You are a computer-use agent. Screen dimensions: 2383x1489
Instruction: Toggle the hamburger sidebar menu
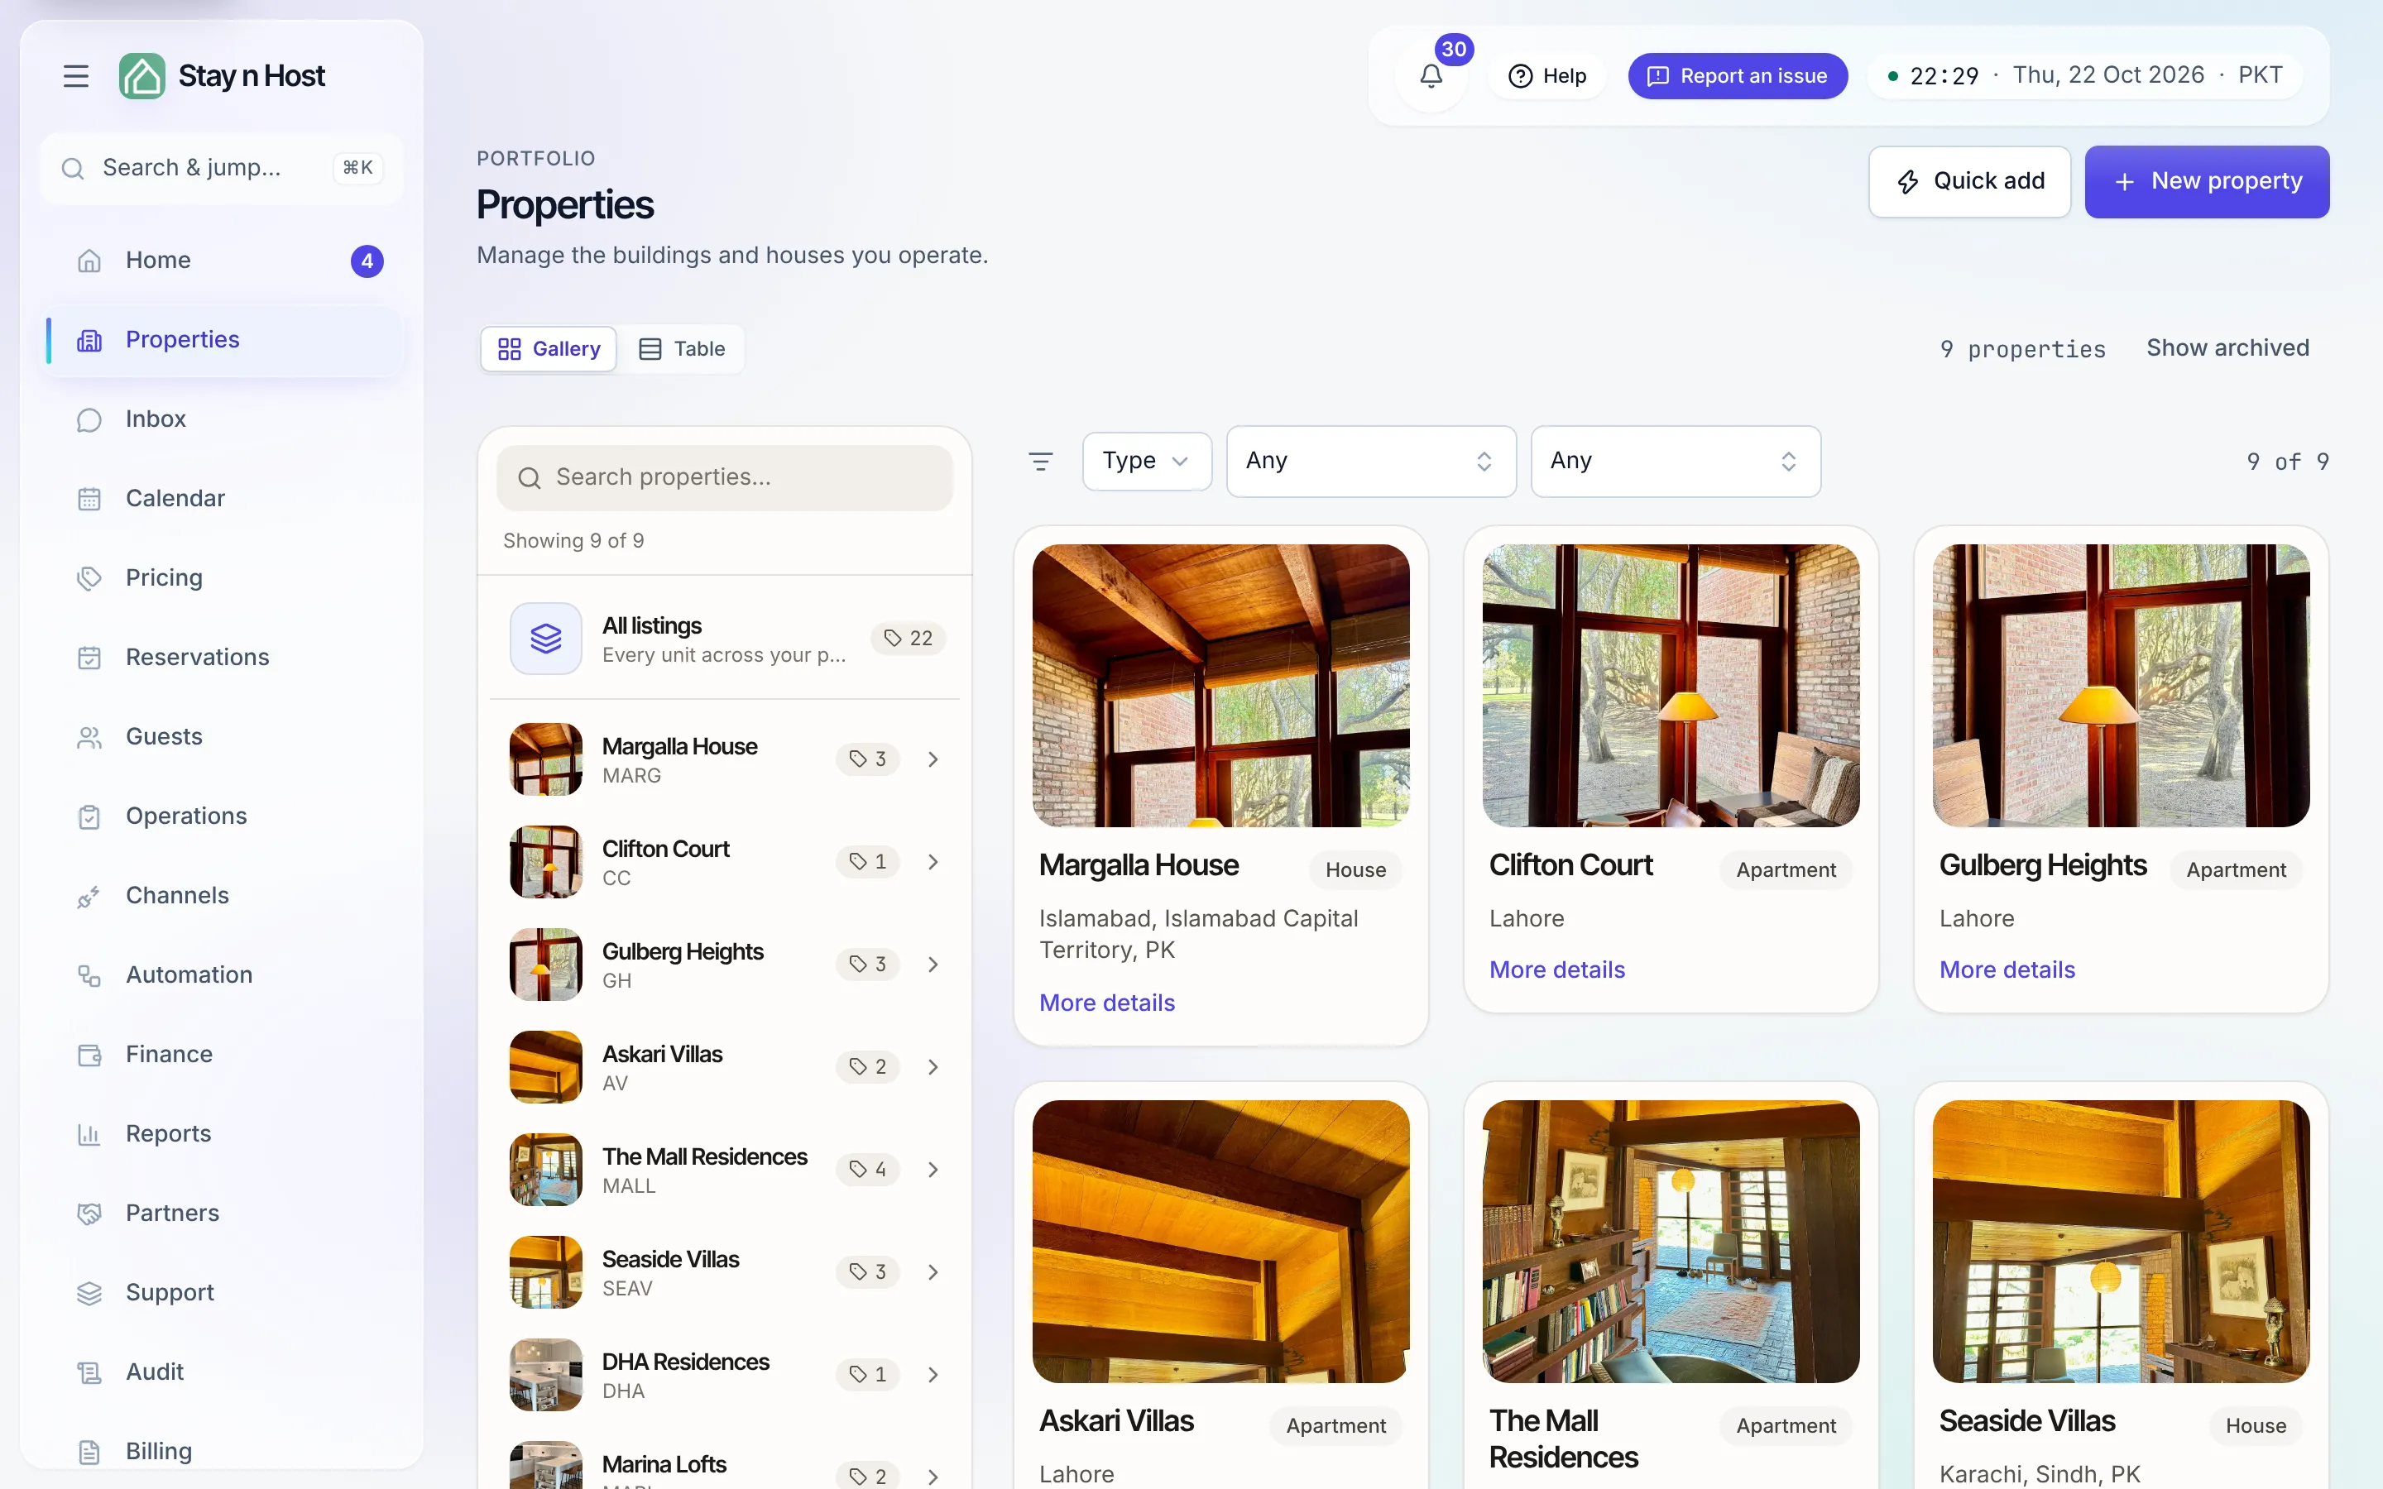pyautogui.click(x=76, y=76)
